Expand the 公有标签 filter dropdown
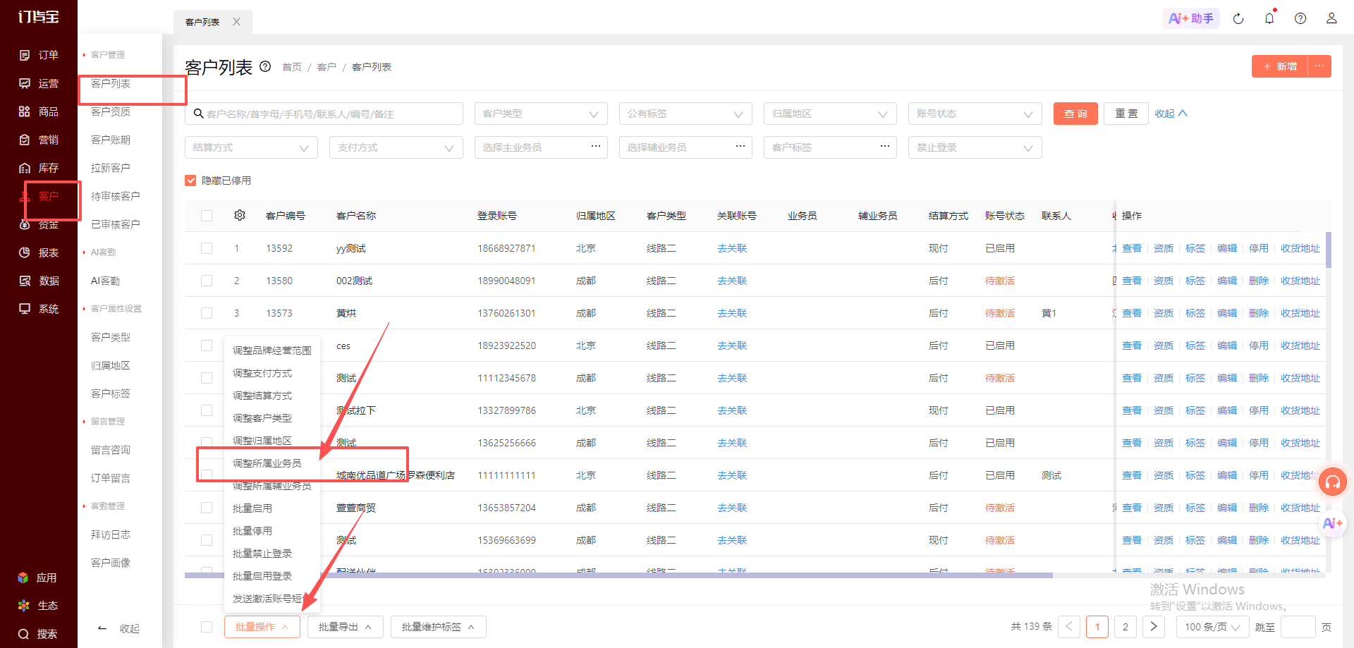 tap(685, 114)
